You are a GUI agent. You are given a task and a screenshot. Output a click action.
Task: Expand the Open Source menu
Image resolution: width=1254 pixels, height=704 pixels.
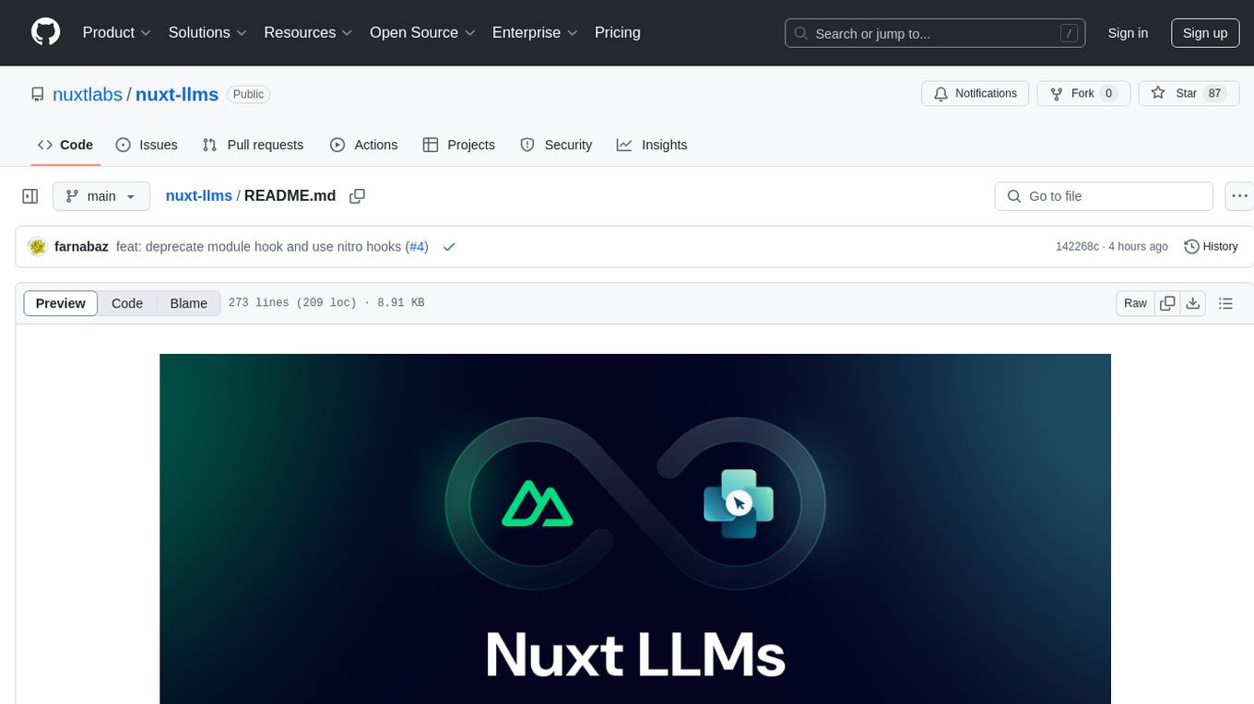point(422,32)
